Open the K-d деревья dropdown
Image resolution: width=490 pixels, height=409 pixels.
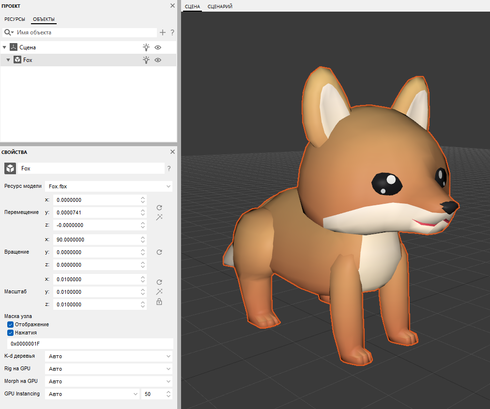[108, 356]
